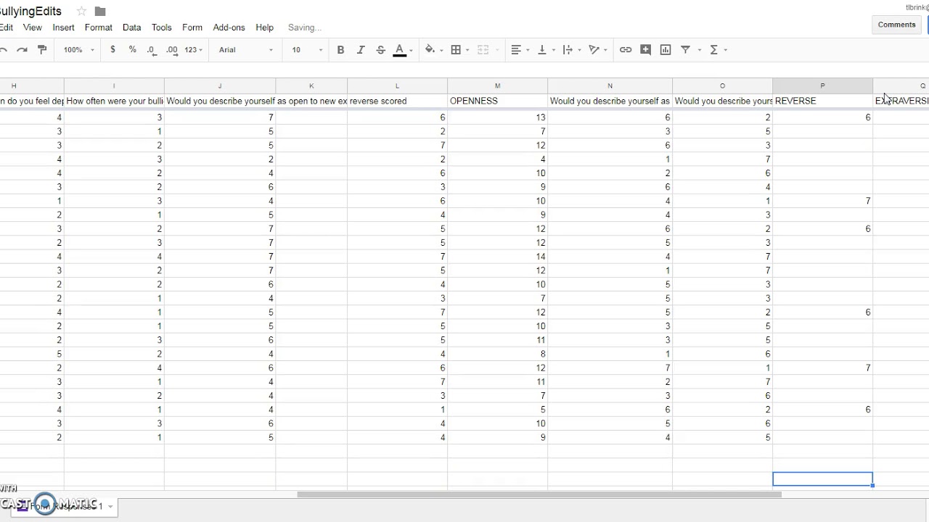Select column K header

[311, 86]
